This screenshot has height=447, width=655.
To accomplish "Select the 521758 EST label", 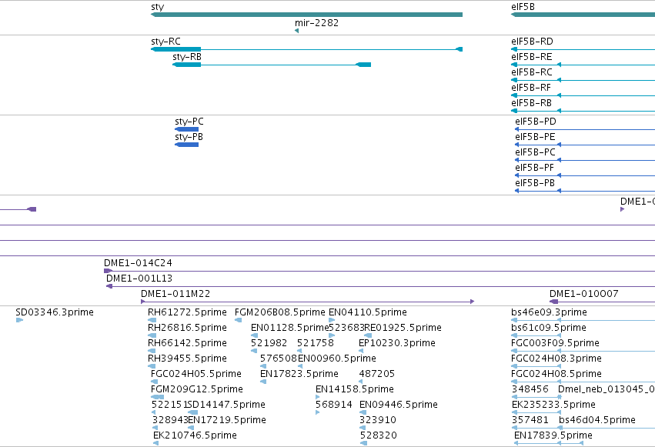I will pyautogui.click(x=316, y=343).
